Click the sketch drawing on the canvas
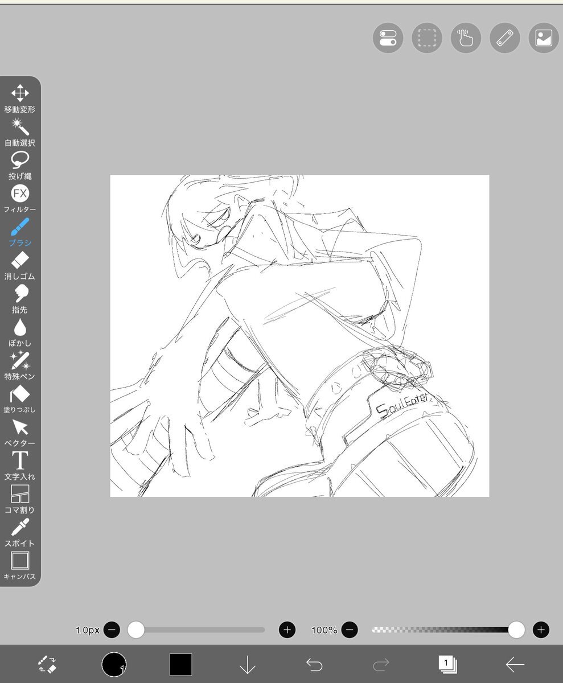Image resolution: width=563 pixels, height=683 pixels. [x=299, y=336]
